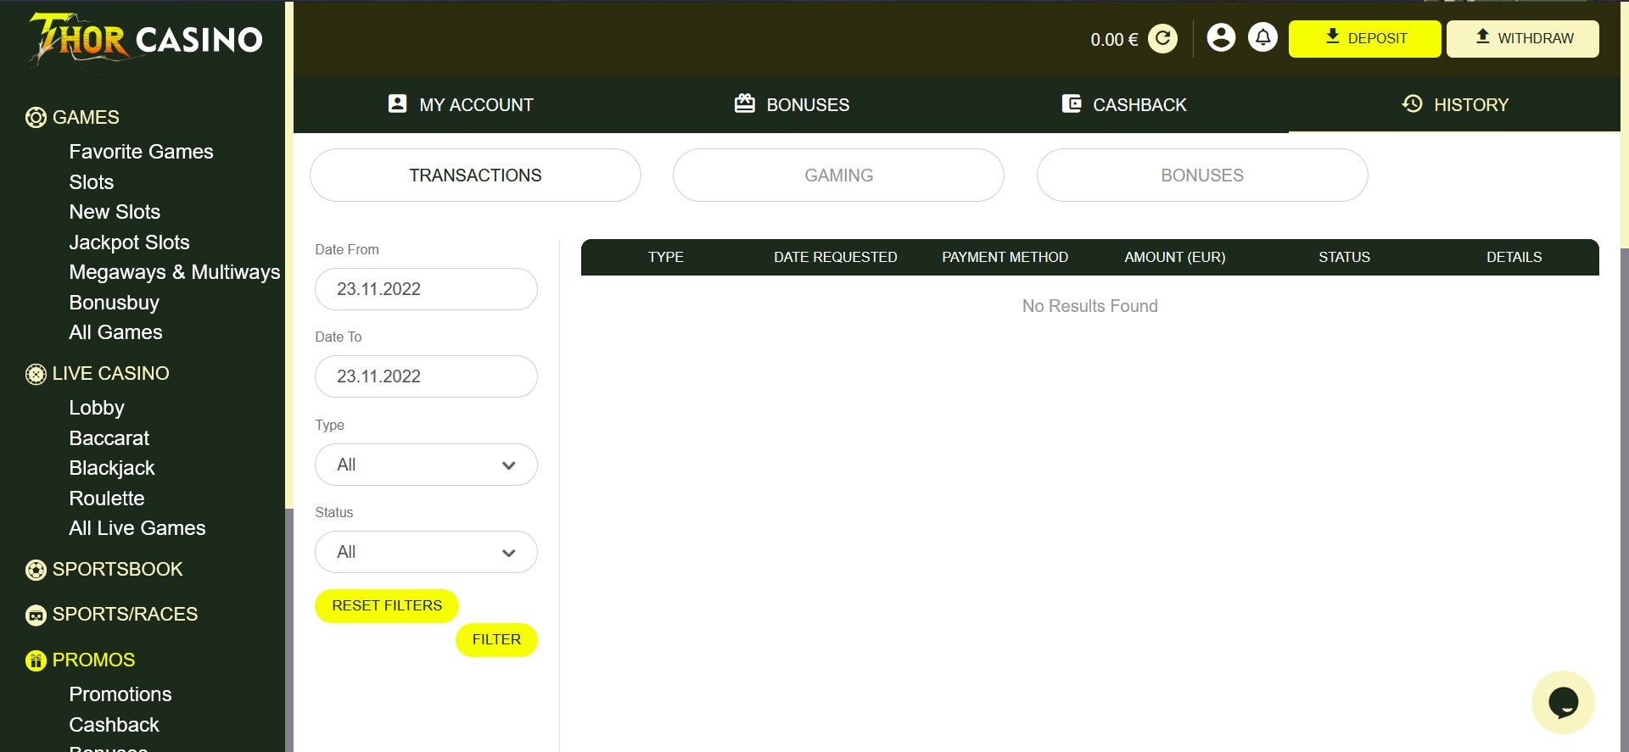Open All Live Games link
This screenshot has height=752, width=1629.
(137, 528)
